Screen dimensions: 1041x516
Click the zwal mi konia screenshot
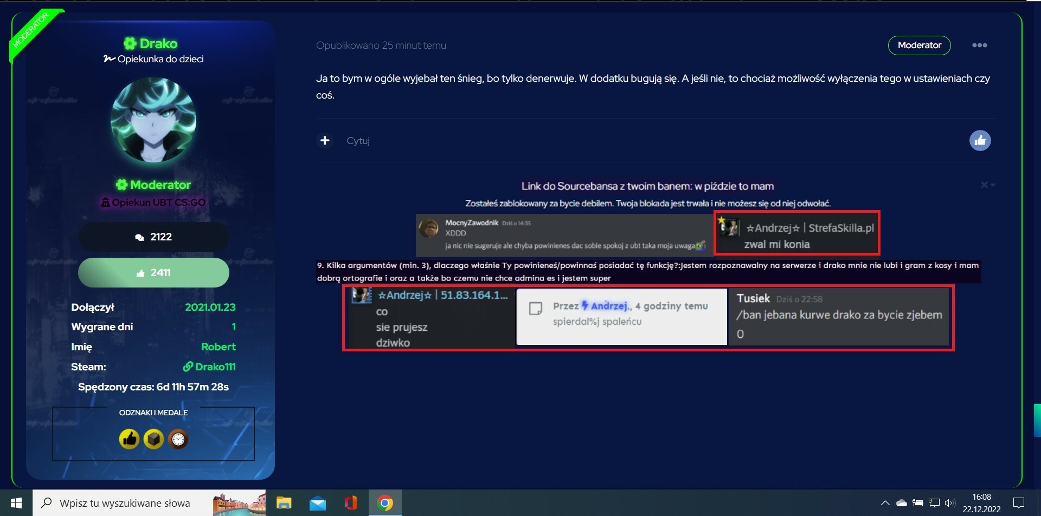coord(797,233)
